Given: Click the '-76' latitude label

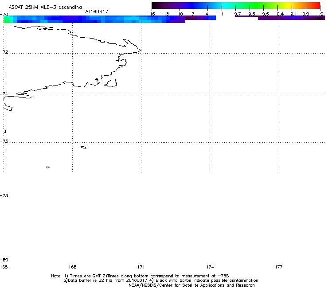Looking at the screenshot, I should coord(4,141).
